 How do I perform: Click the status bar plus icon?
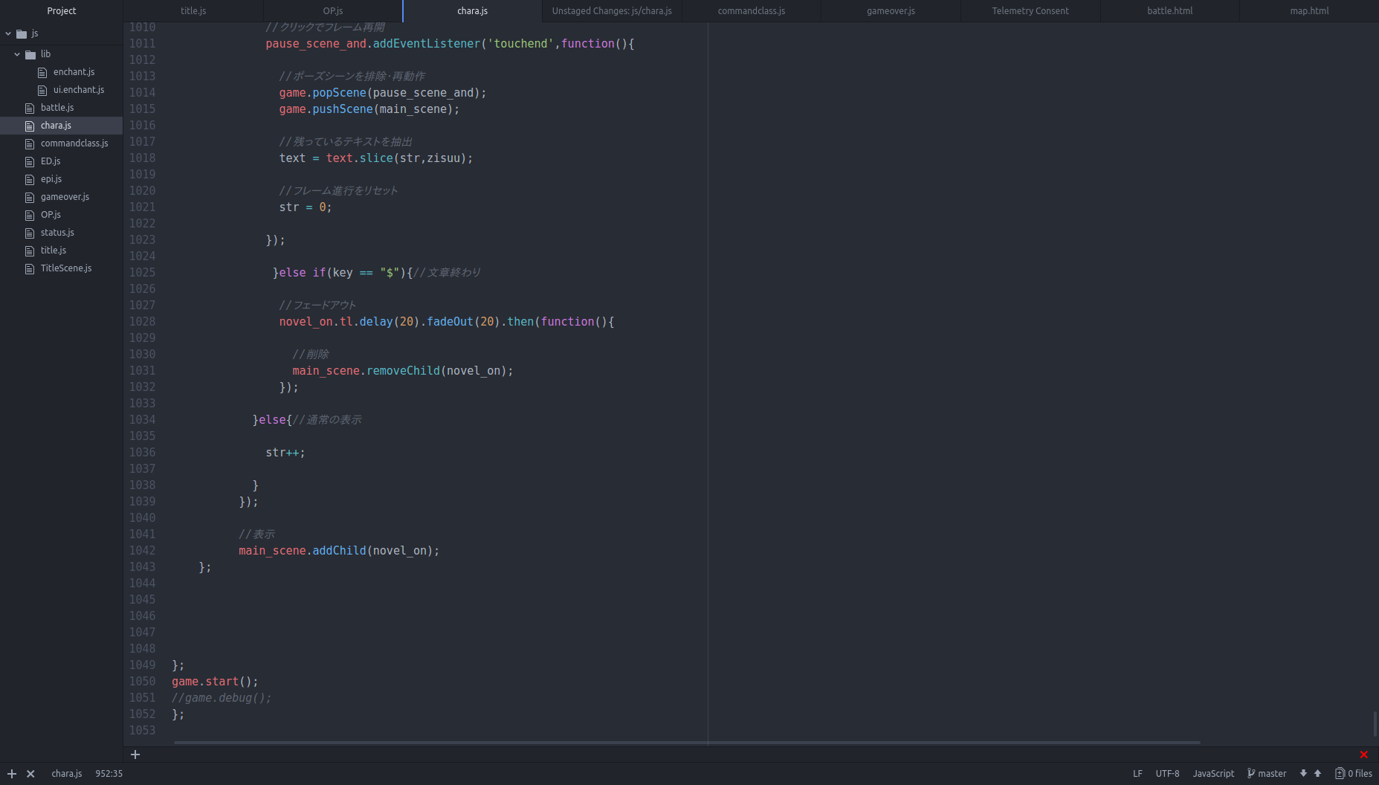(x=12, y=774)
